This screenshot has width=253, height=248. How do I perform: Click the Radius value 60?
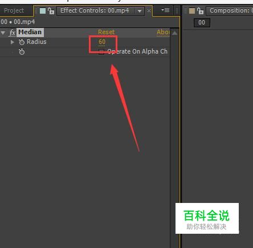click(x=102, y=42)
